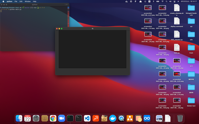The image size is (199, 124).
Task: Open the pink app with yellow pill icon
Action: pos(138,118)
